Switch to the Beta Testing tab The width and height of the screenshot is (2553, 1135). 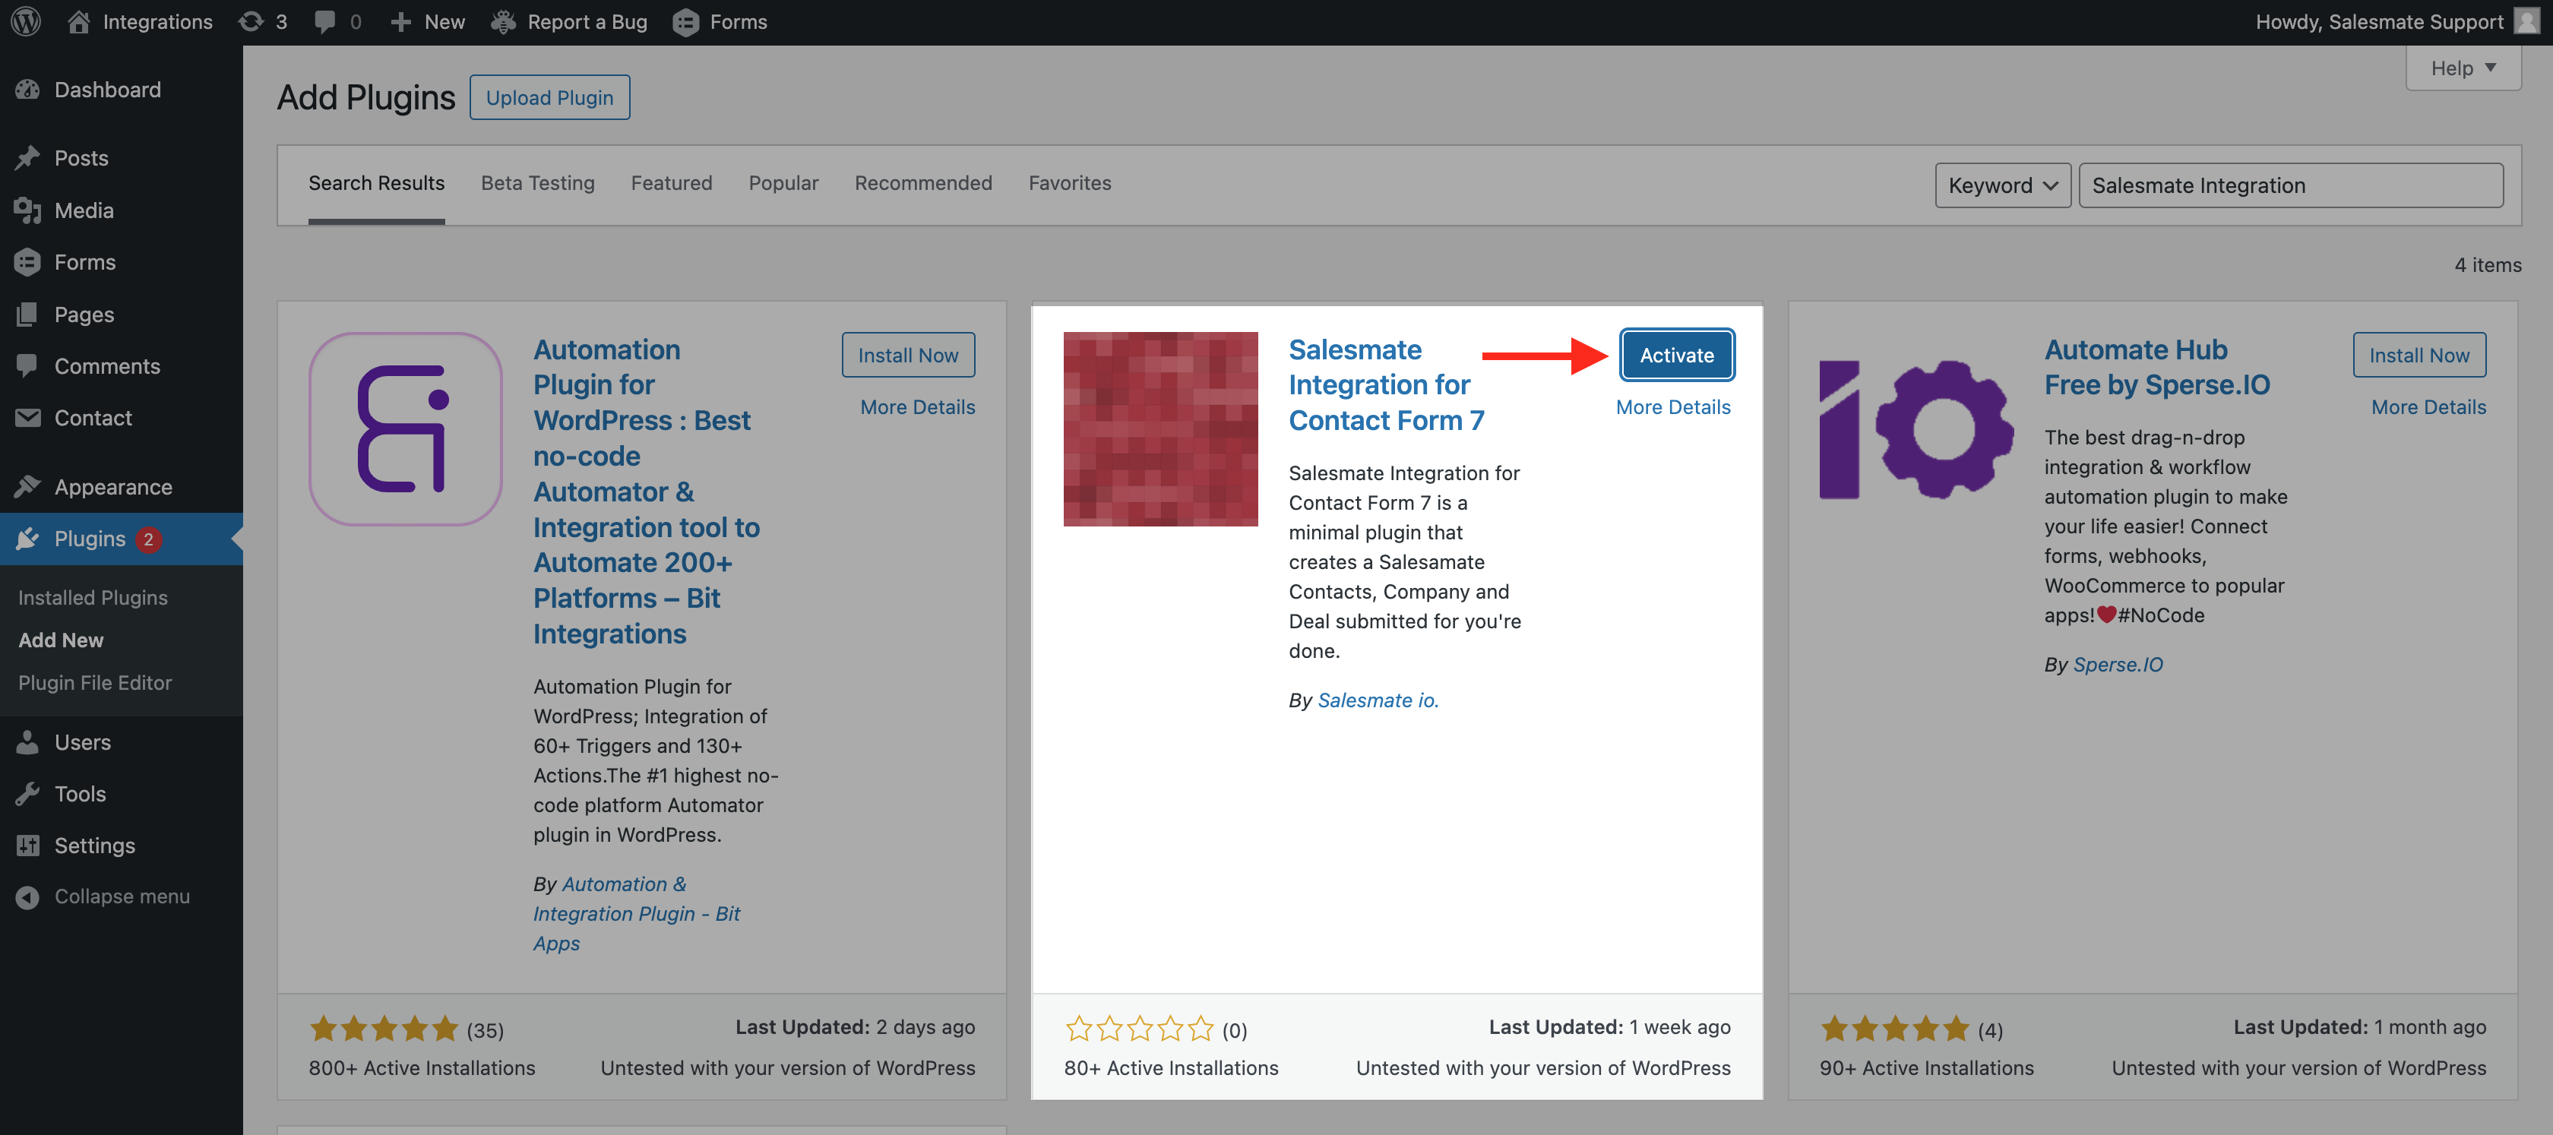(x=538, y=183)
